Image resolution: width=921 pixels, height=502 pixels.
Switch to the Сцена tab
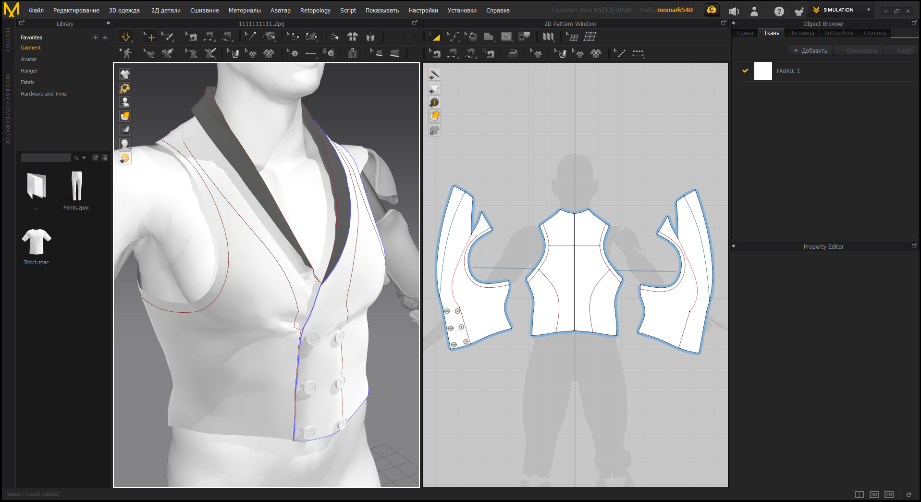coord(745,33)
